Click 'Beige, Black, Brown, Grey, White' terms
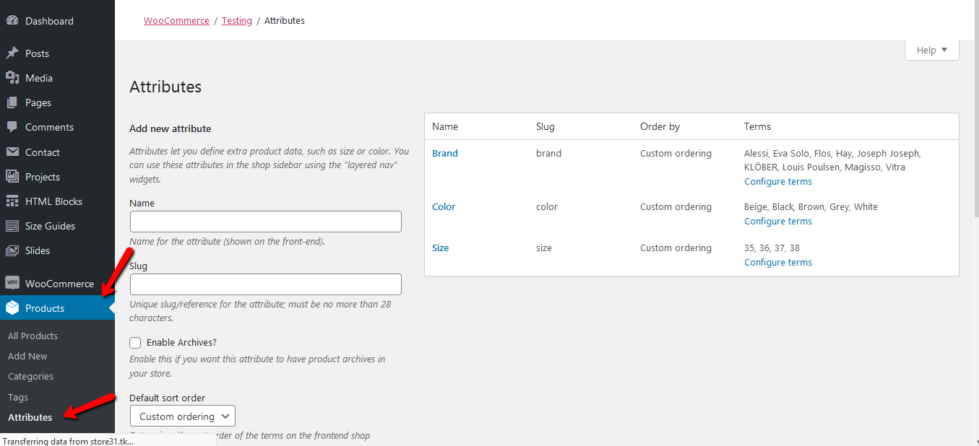 point(811,206)
